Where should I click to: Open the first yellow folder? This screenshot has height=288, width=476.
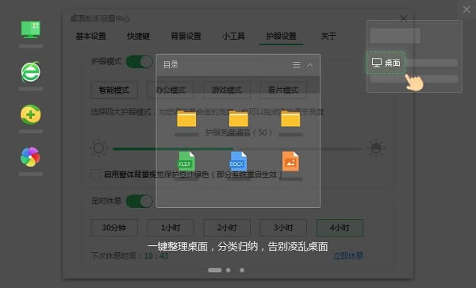tap(186, 119)
